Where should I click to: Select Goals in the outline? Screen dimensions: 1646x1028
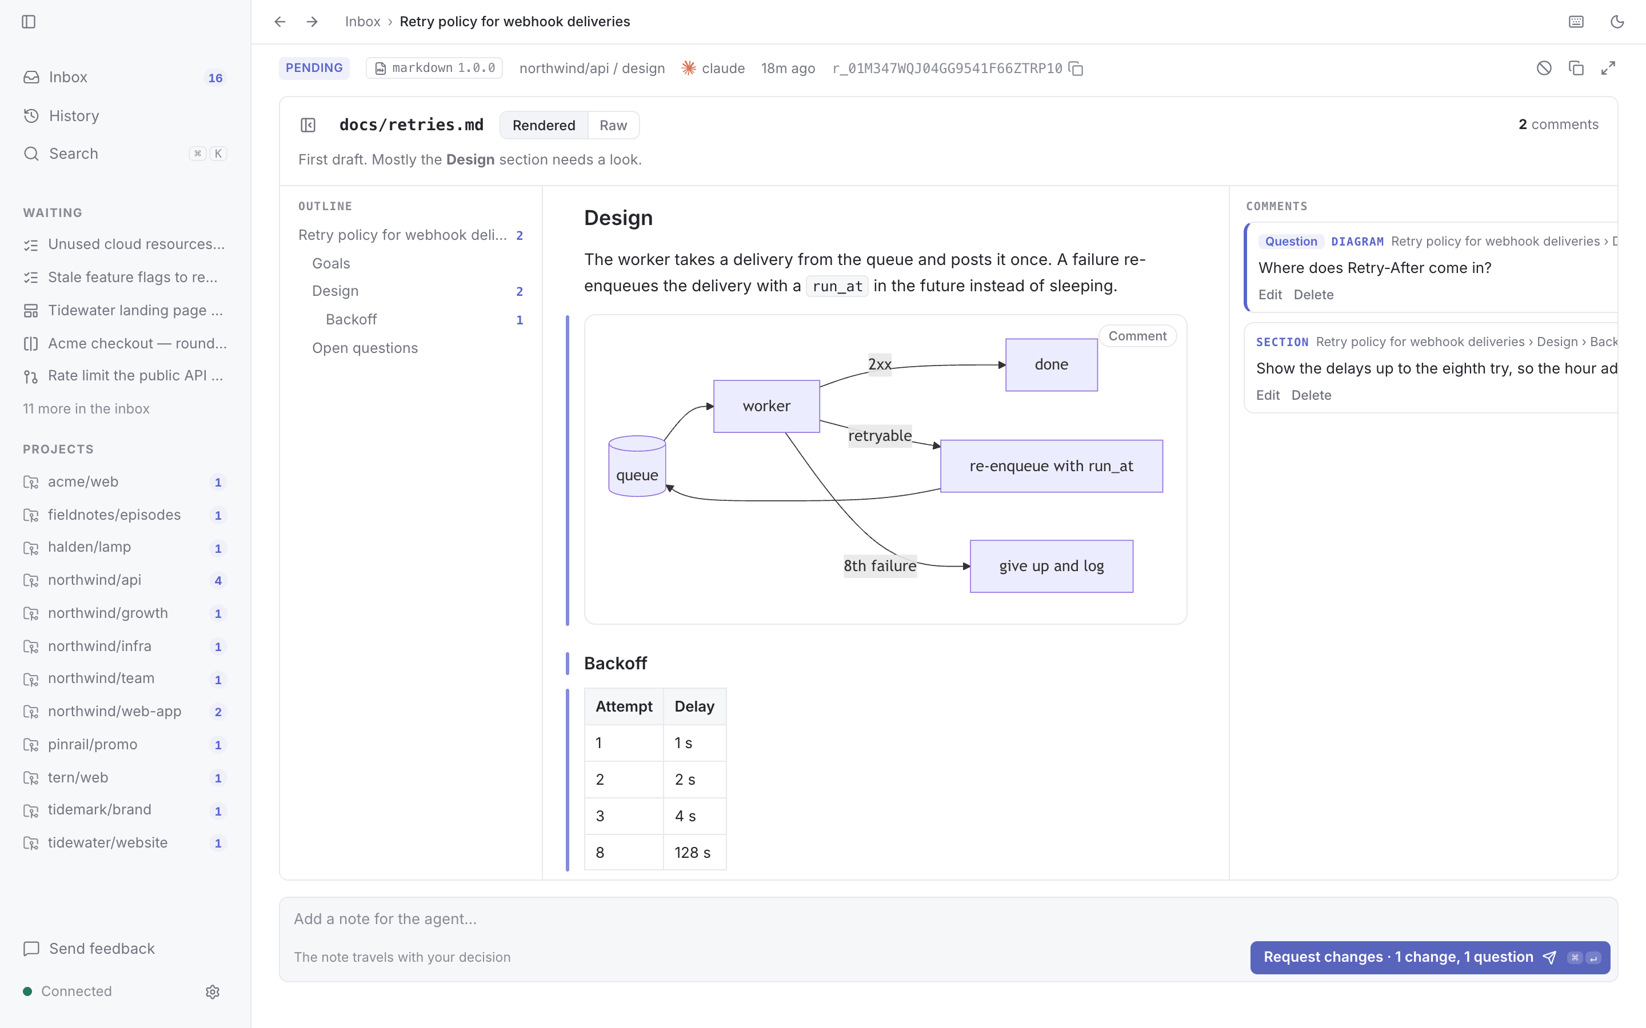click(411, 263)
